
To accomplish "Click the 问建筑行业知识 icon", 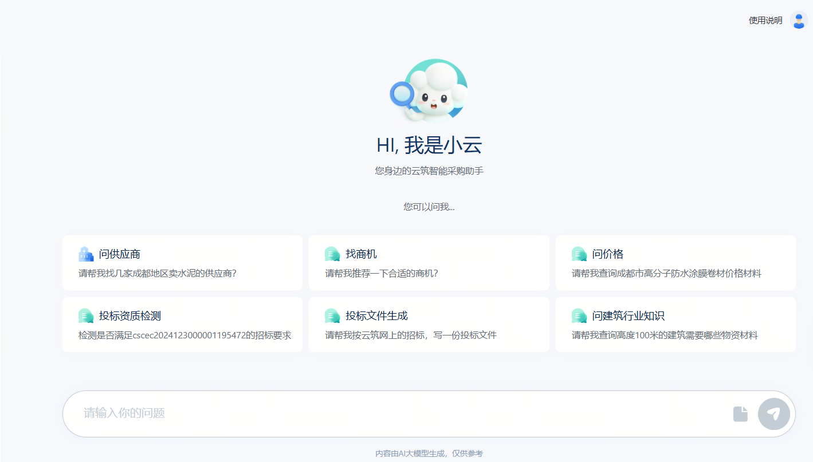I will click(x=579, y=315).
